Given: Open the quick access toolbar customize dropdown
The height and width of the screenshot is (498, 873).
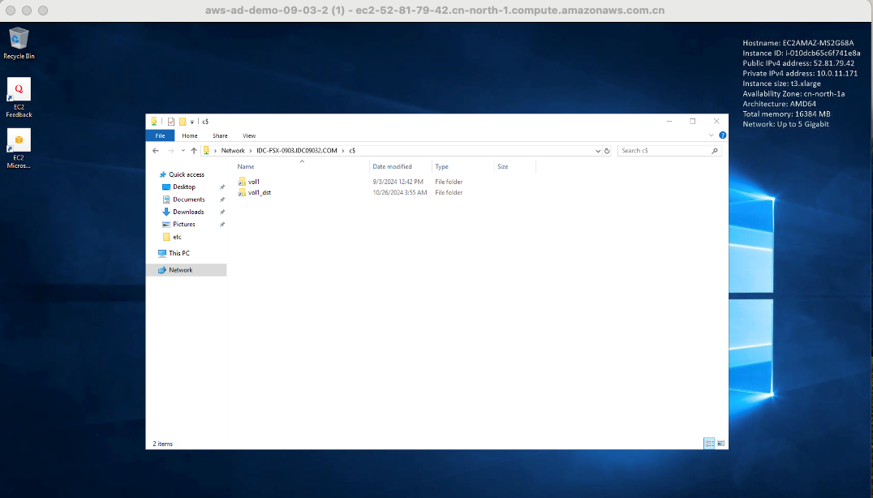Looking at the screenshot, I should pos(191,122).
